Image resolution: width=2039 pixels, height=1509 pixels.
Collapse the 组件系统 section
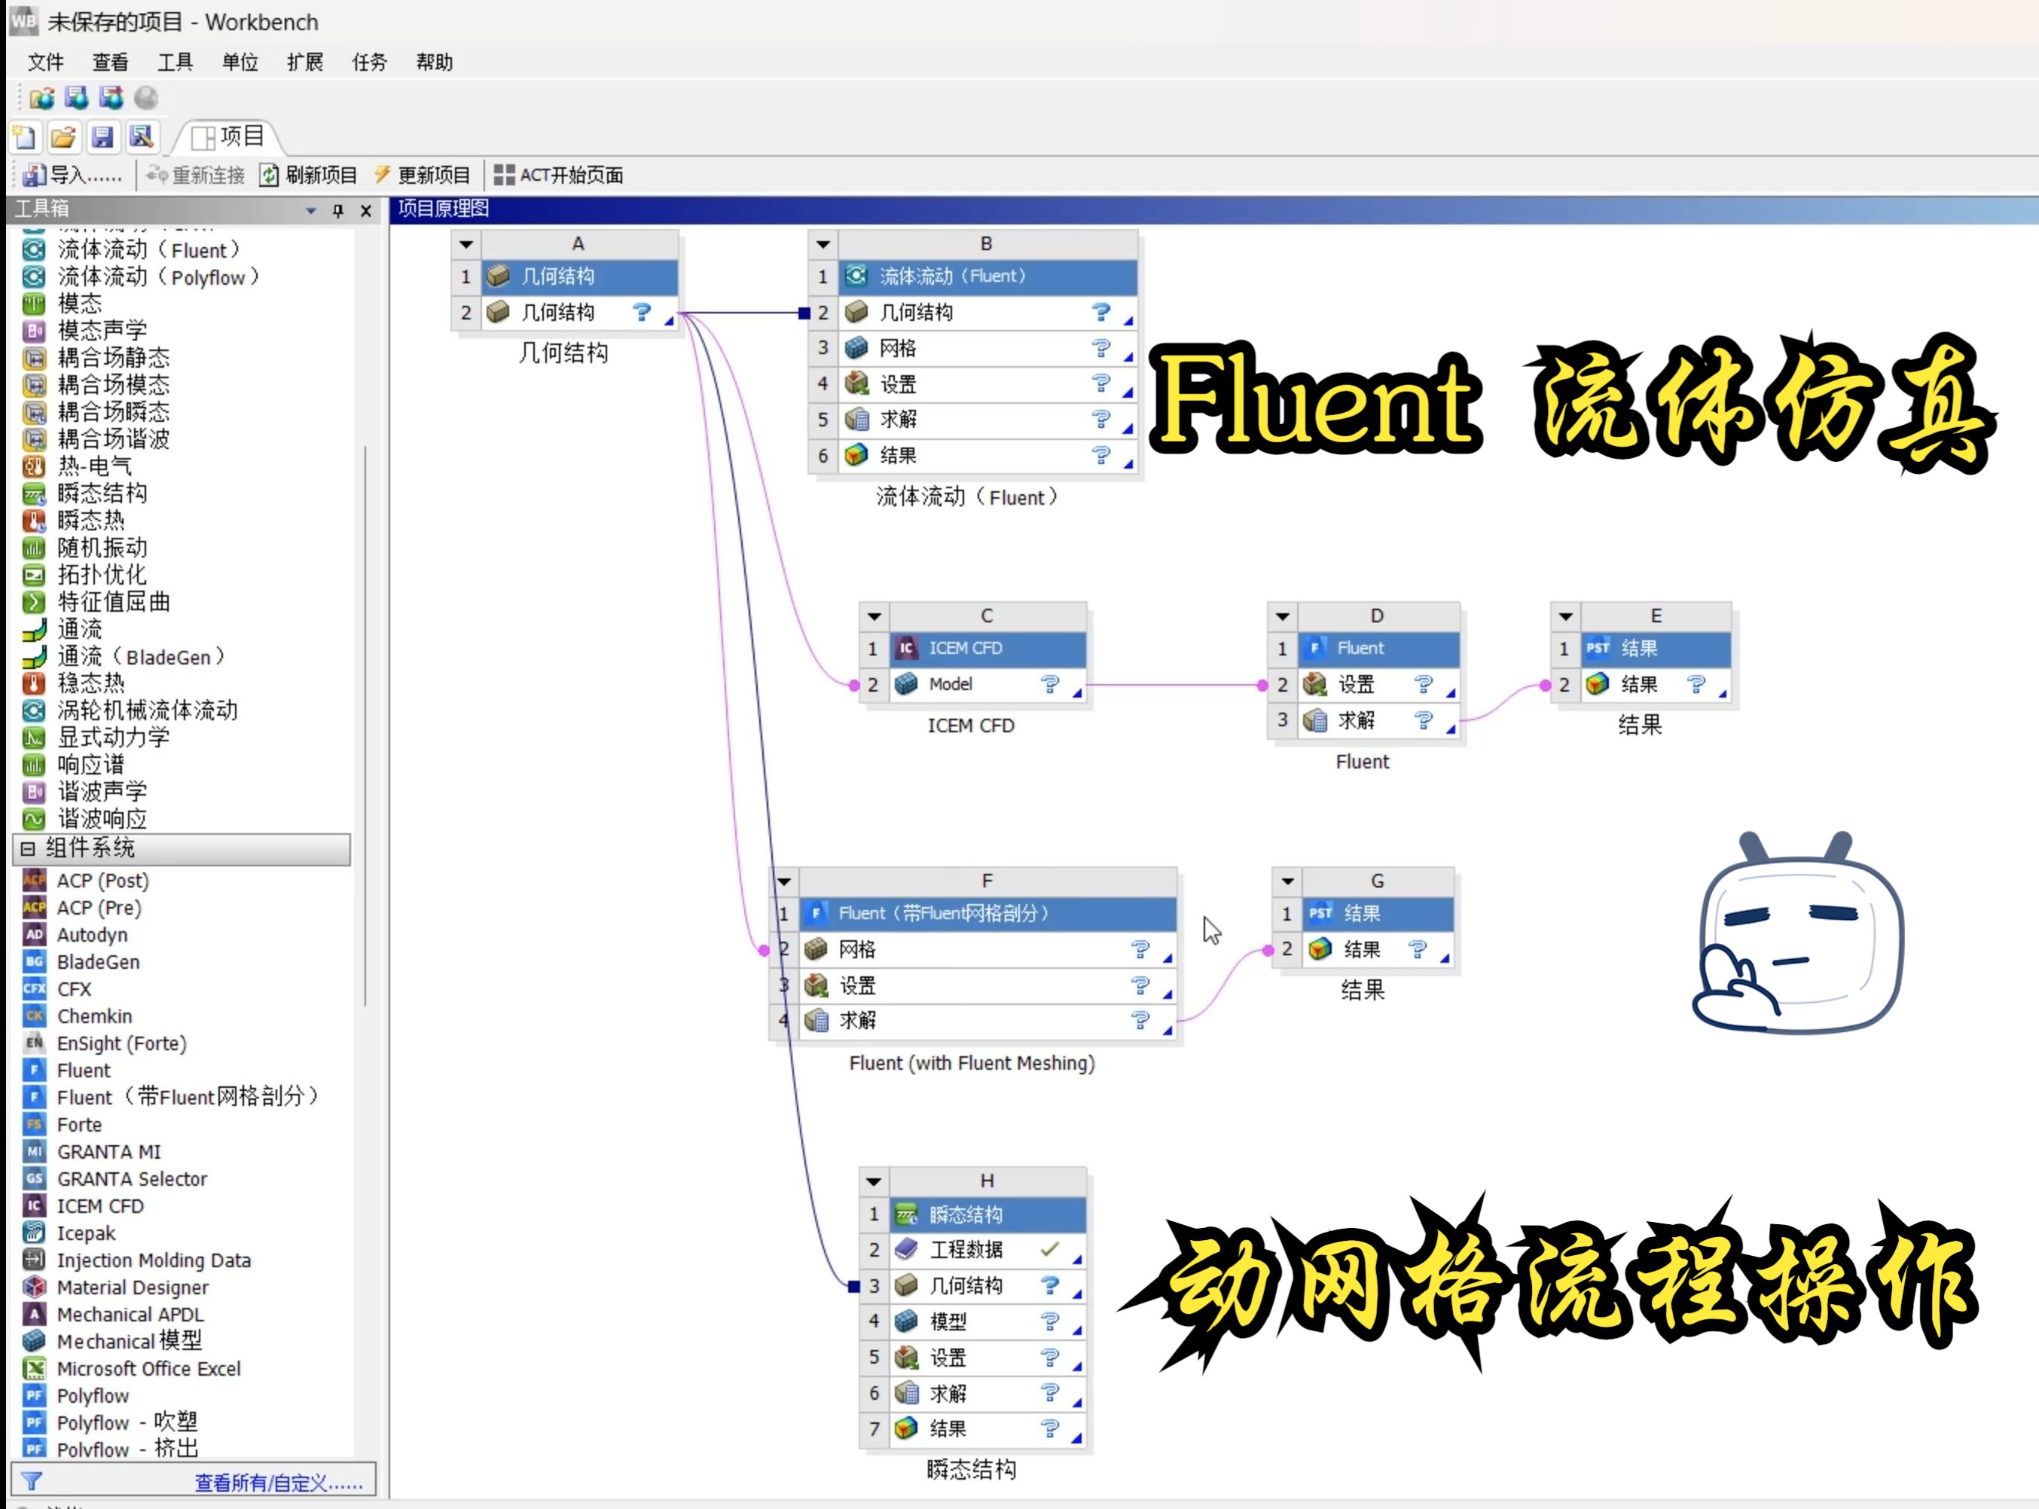click(x=27, y=848)
